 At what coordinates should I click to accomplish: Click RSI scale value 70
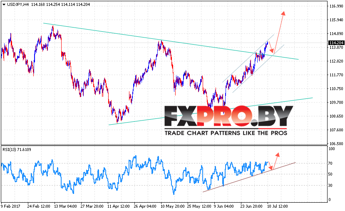click(330, 163)
